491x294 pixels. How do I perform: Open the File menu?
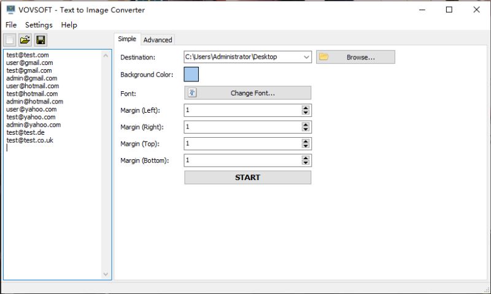pyautogui.click(x=11, y=24)
